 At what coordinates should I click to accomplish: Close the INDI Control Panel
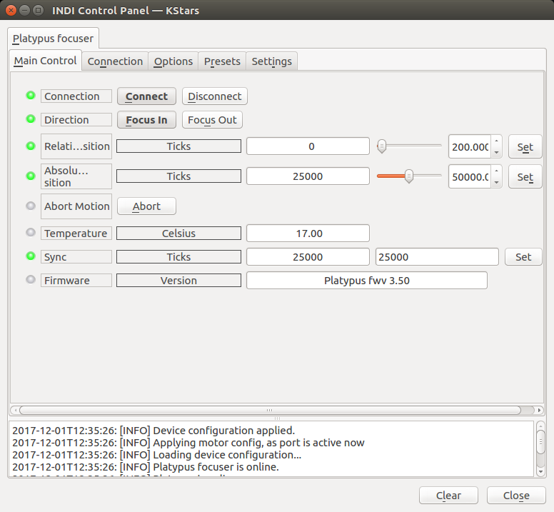[516, 496]
